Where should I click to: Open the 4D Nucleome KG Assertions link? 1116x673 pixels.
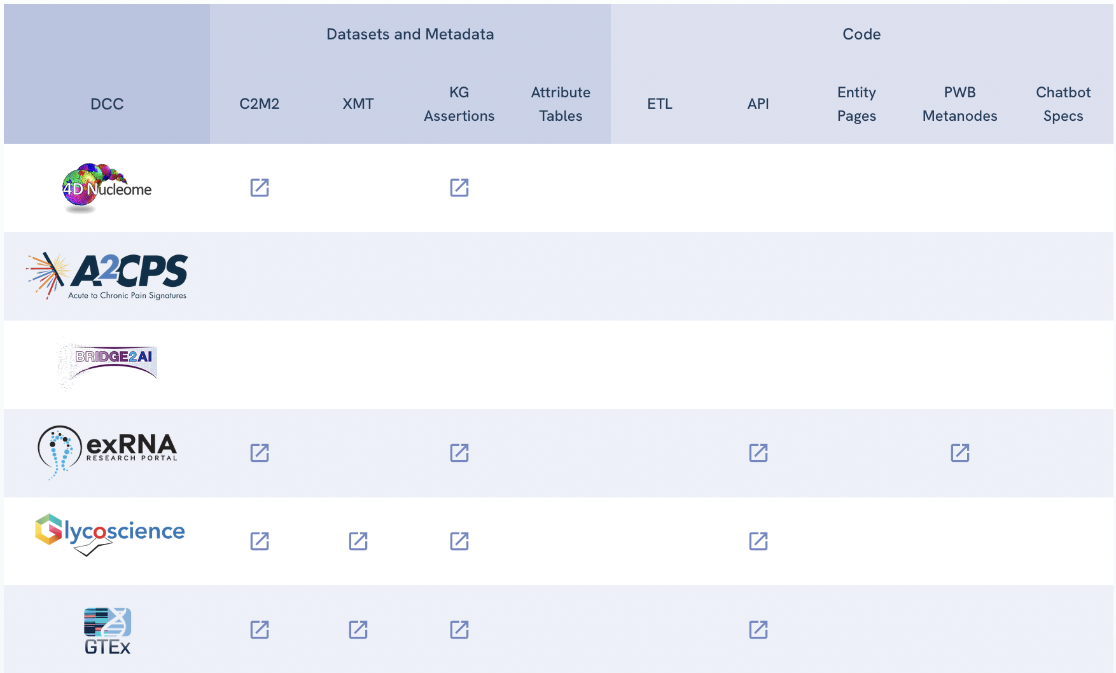point(459,187)
